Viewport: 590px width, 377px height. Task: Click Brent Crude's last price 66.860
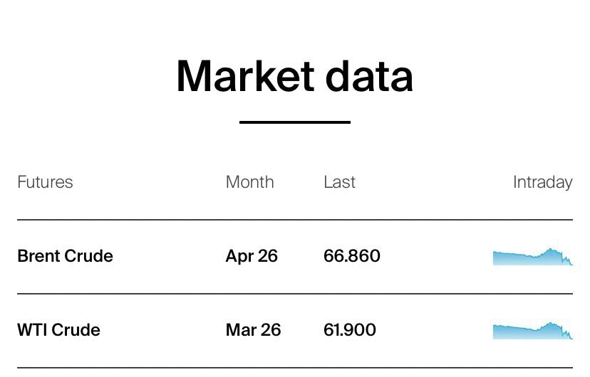352,256
